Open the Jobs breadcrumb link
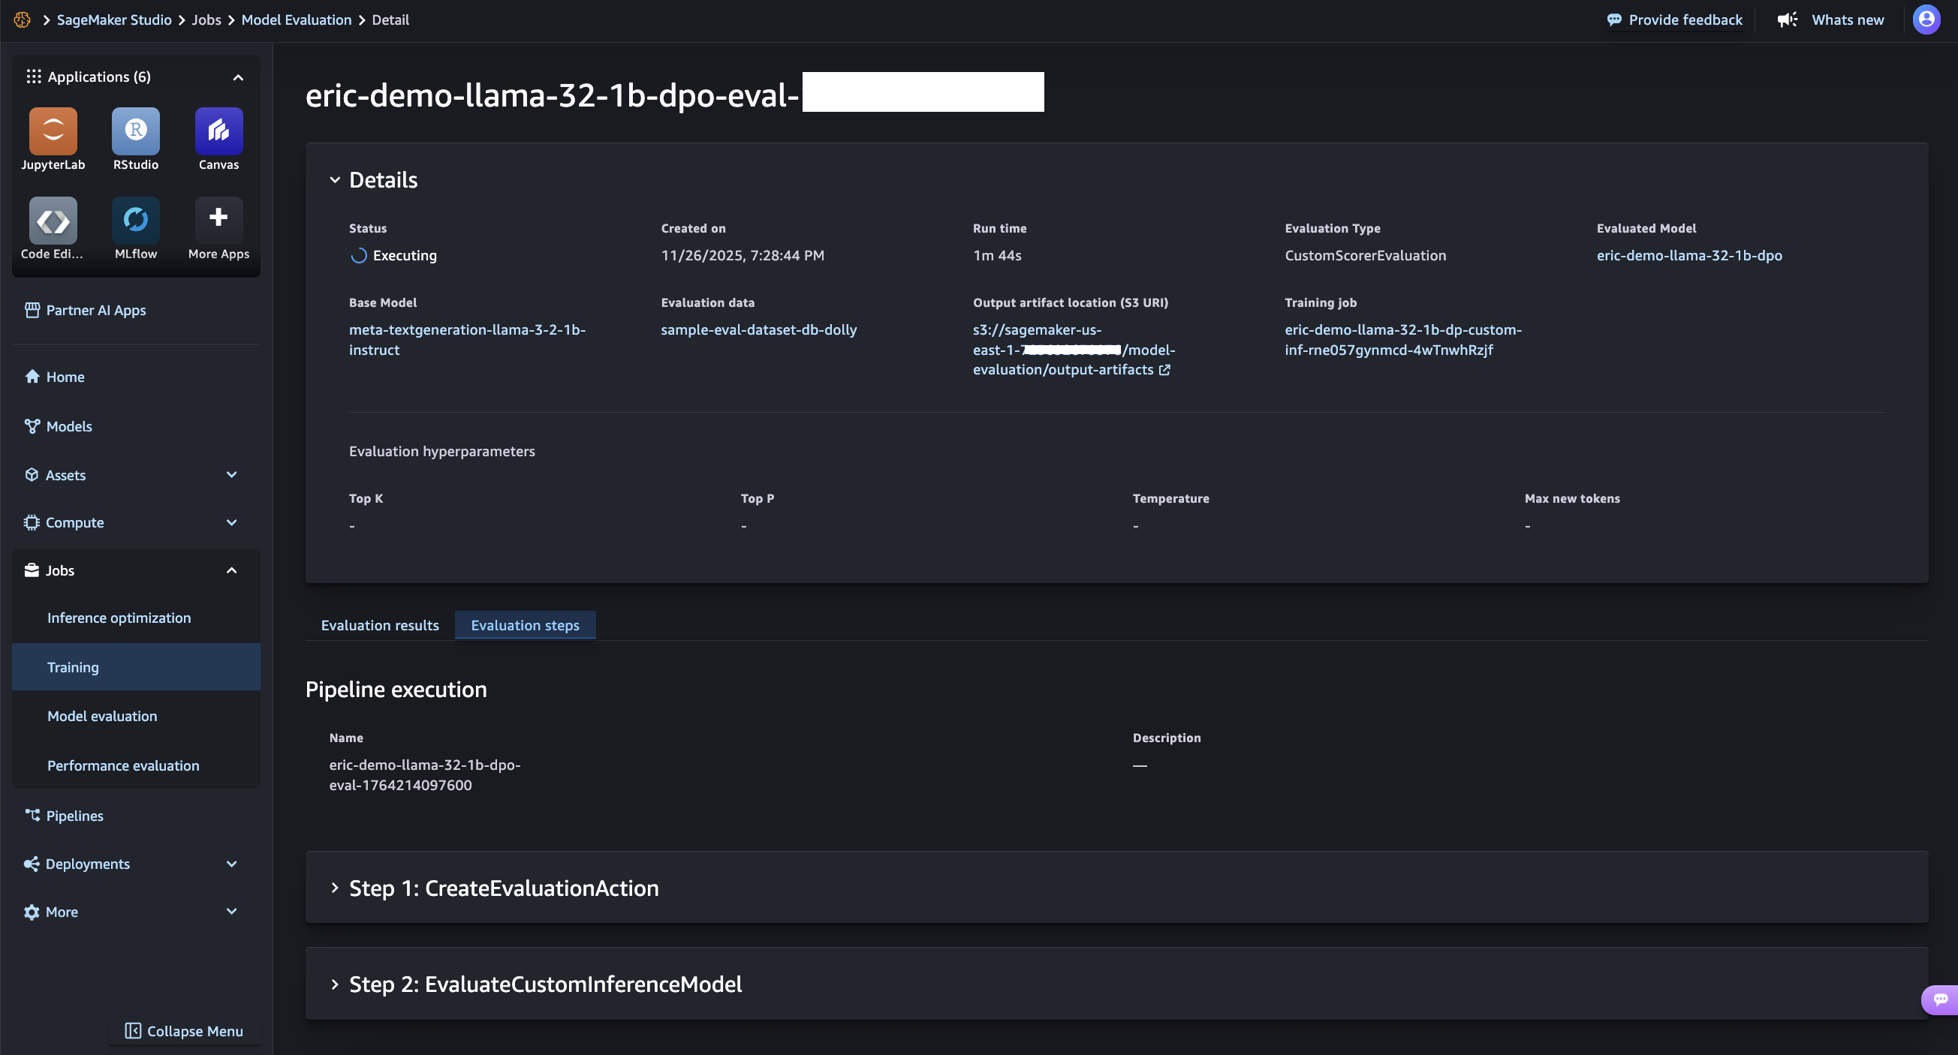 [x=206, y=20]
